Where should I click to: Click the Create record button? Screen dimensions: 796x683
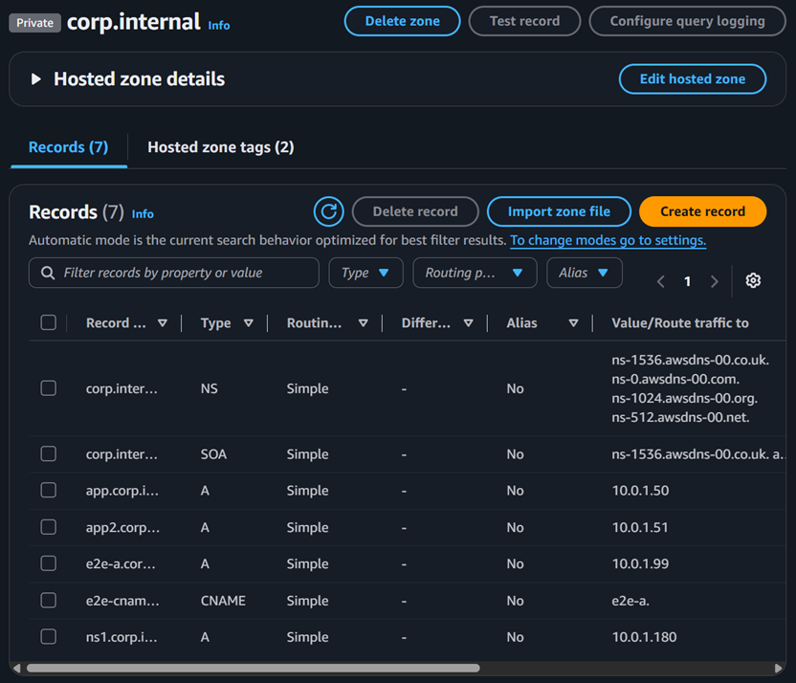702,211
